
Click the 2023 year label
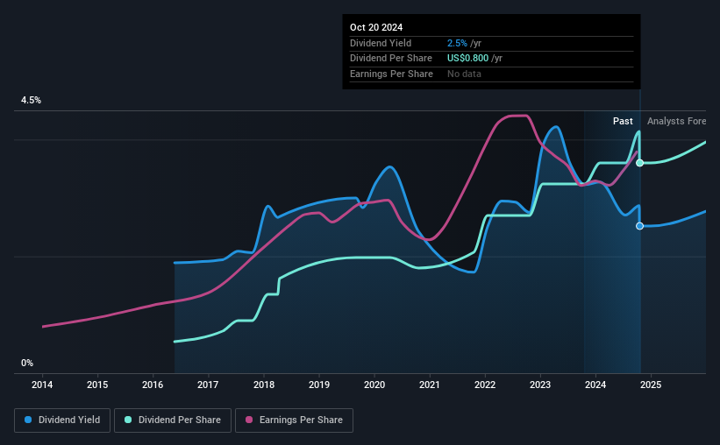tap(540, 385)
